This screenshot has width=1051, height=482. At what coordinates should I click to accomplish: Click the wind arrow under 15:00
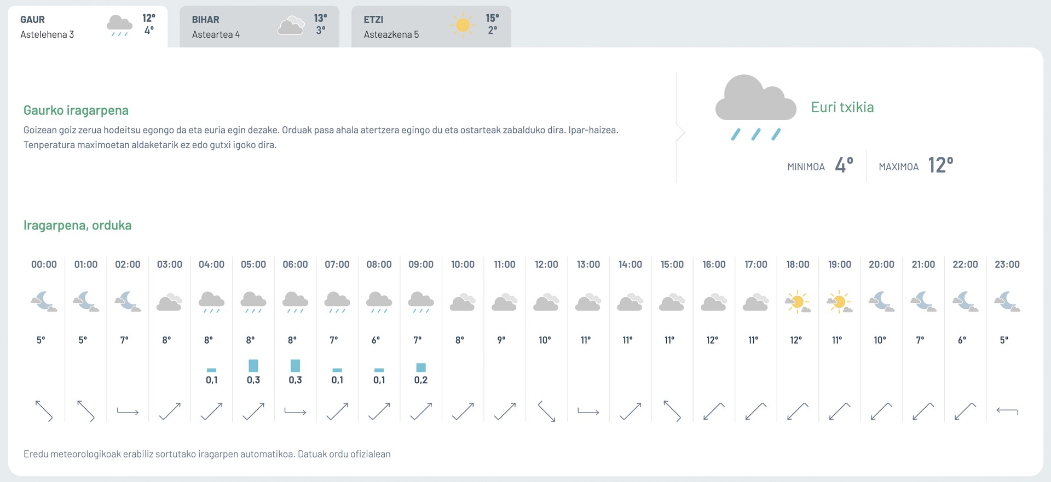pos(672,411)
